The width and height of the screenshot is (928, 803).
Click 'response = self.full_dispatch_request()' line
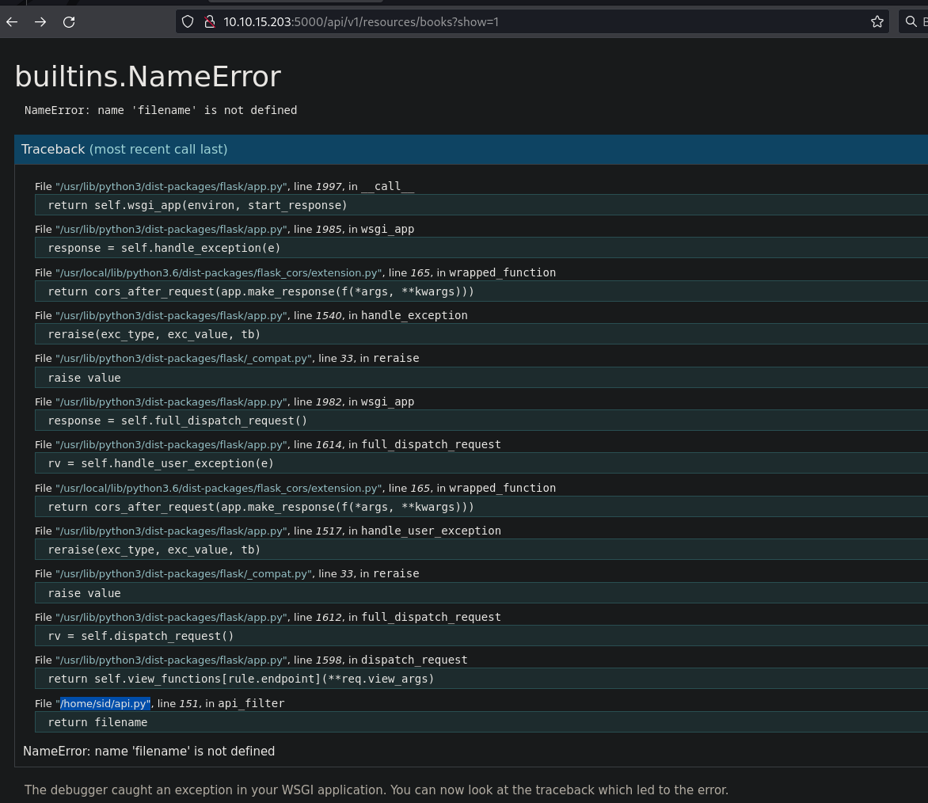click(177, 421)
